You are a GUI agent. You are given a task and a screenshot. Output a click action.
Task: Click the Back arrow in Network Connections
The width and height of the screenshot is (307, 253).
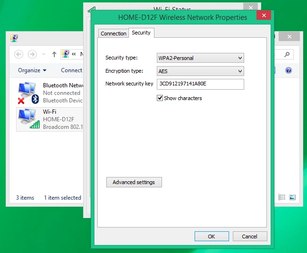point(19,54)
